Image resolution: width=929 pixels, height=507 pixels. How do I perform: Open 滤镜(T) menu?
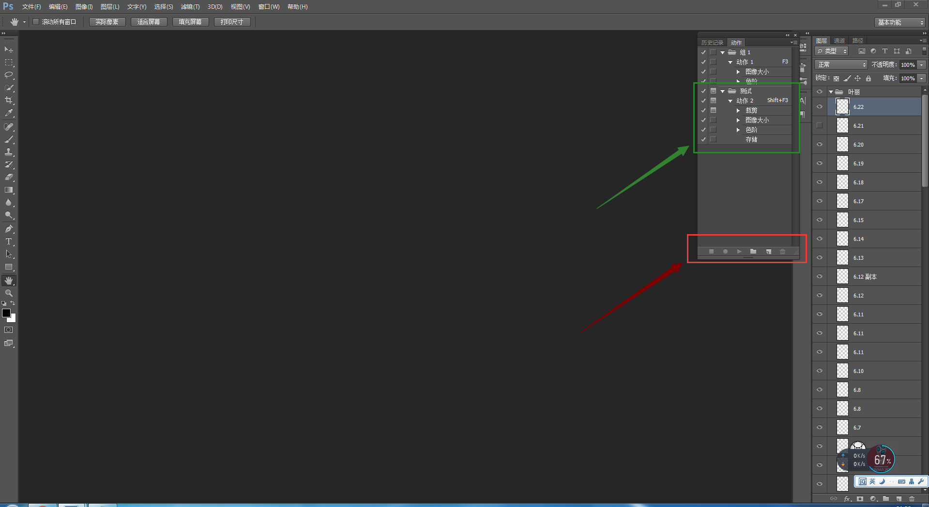coord(190,7)
